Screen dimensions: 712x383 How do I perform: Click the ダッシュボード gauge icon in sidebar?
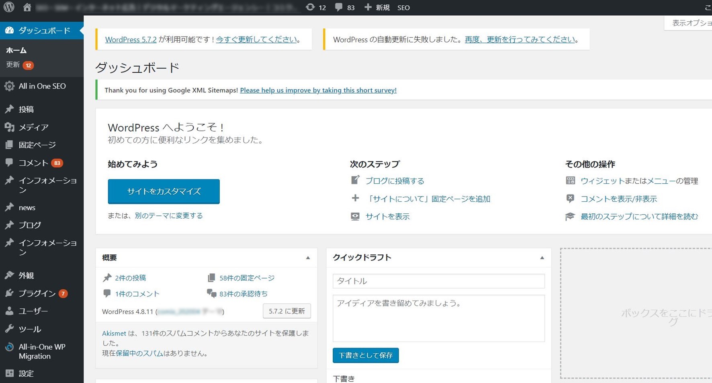click(x=9, y=30)
